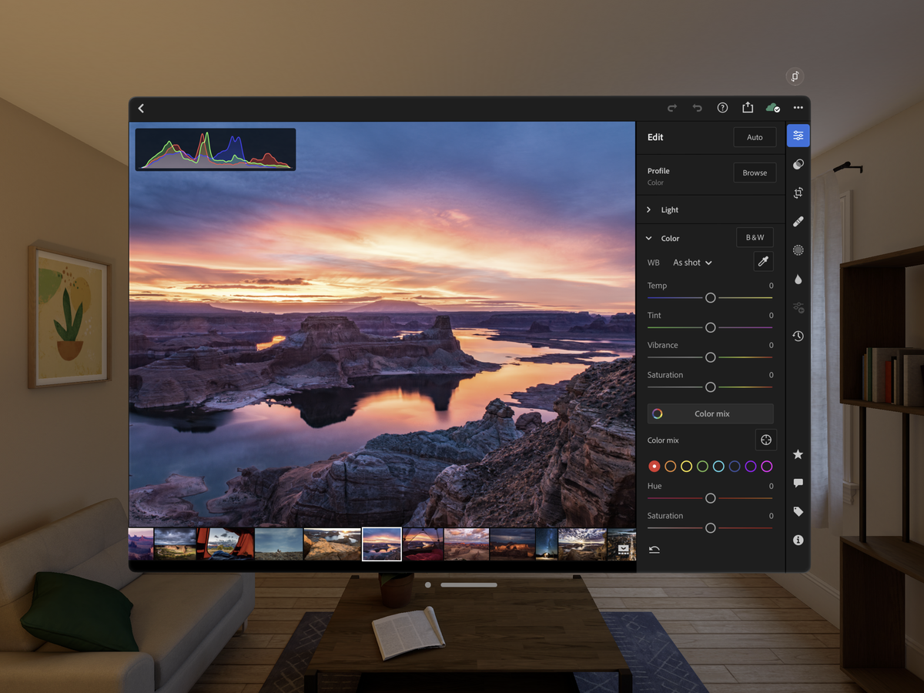
Task: Click Browse next to Profile
Action: [755, 172]
